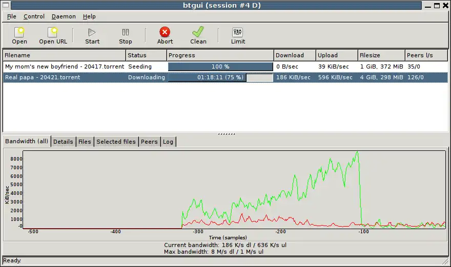Click the green download peak on the graph
Image resolution: width=451 pixels, height=267 pixels.
pyautogui.click(x=357, y=152)
